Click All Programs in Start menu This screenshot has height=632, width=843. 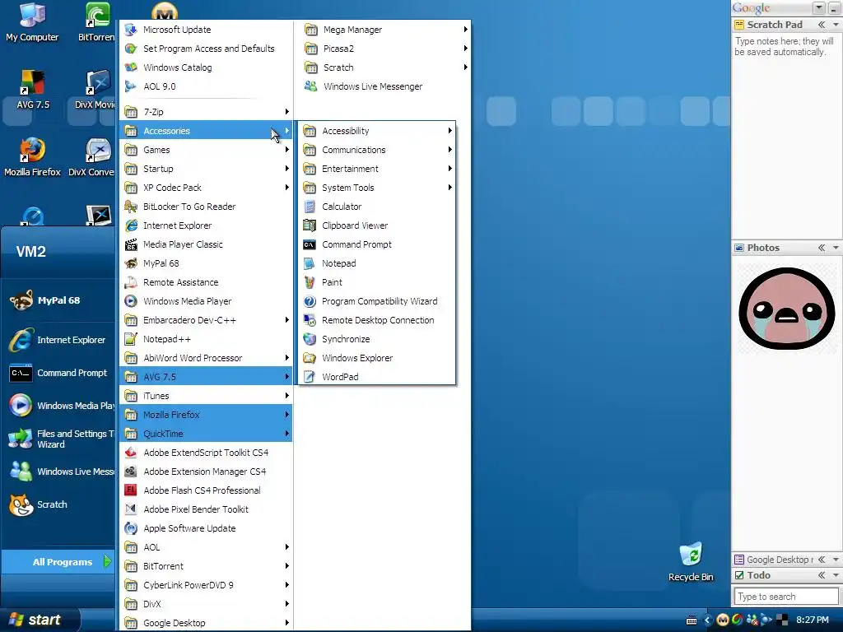(58, 562)
